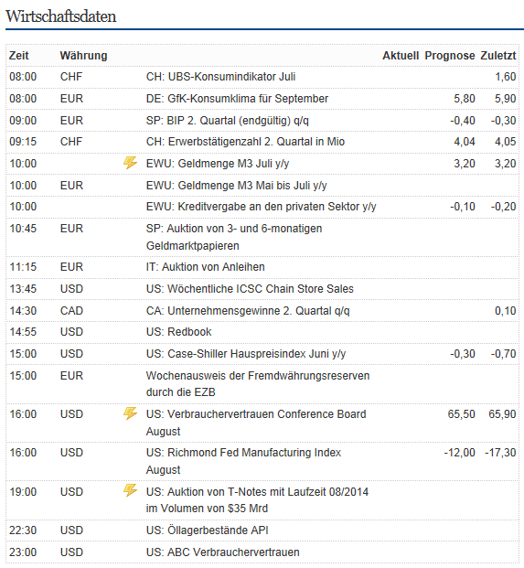Image resolution: width=524 pixels, height=568 pixels.
Task: Click the Zuletzt column header
Action: coord(498,56)
